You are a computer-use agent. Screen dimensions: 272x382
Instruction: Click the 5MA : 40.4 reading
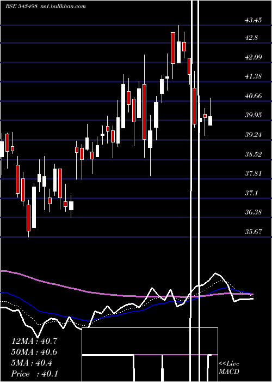[x=32, y=363]
